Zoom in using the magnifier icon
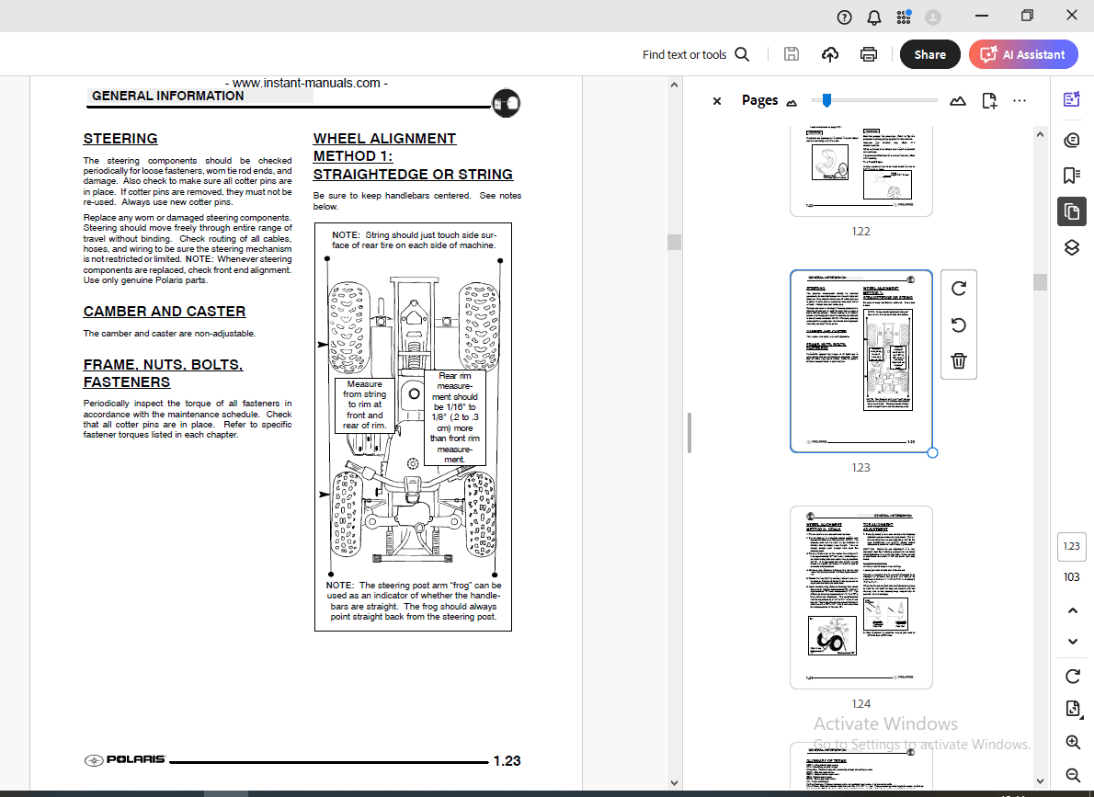 (1072, 742)
